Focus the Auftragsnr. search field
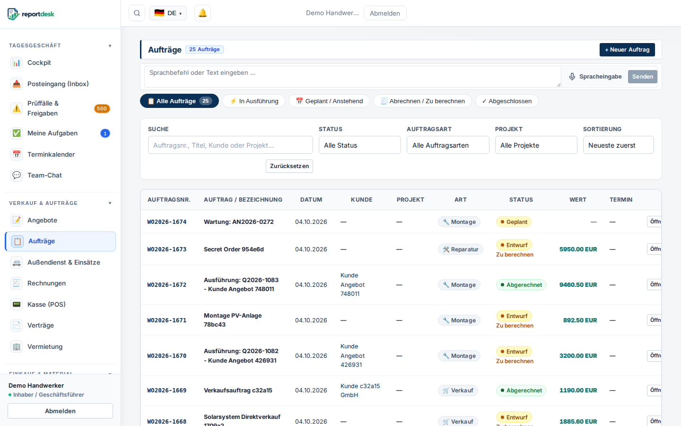Viewport: 681px width, 426px height. [230, 145]
